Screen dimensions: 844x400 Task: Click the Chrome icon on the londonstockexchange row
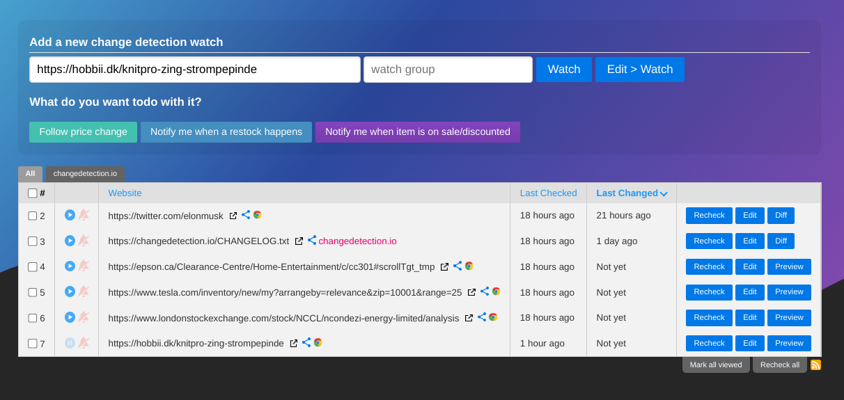click(493, 317)
